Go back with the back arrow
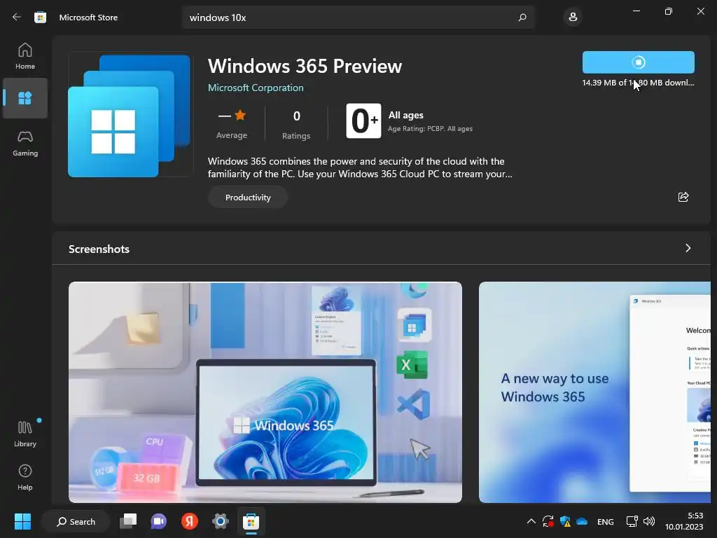Screen dimensions: 717x538 tap(17, 18)
